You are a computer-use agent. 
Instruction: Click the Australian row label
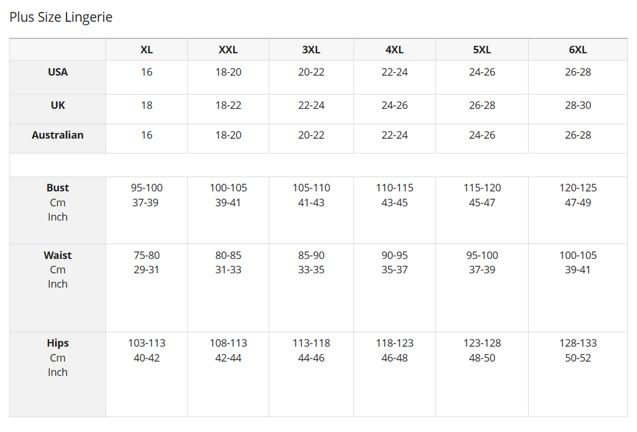point(58,135)
